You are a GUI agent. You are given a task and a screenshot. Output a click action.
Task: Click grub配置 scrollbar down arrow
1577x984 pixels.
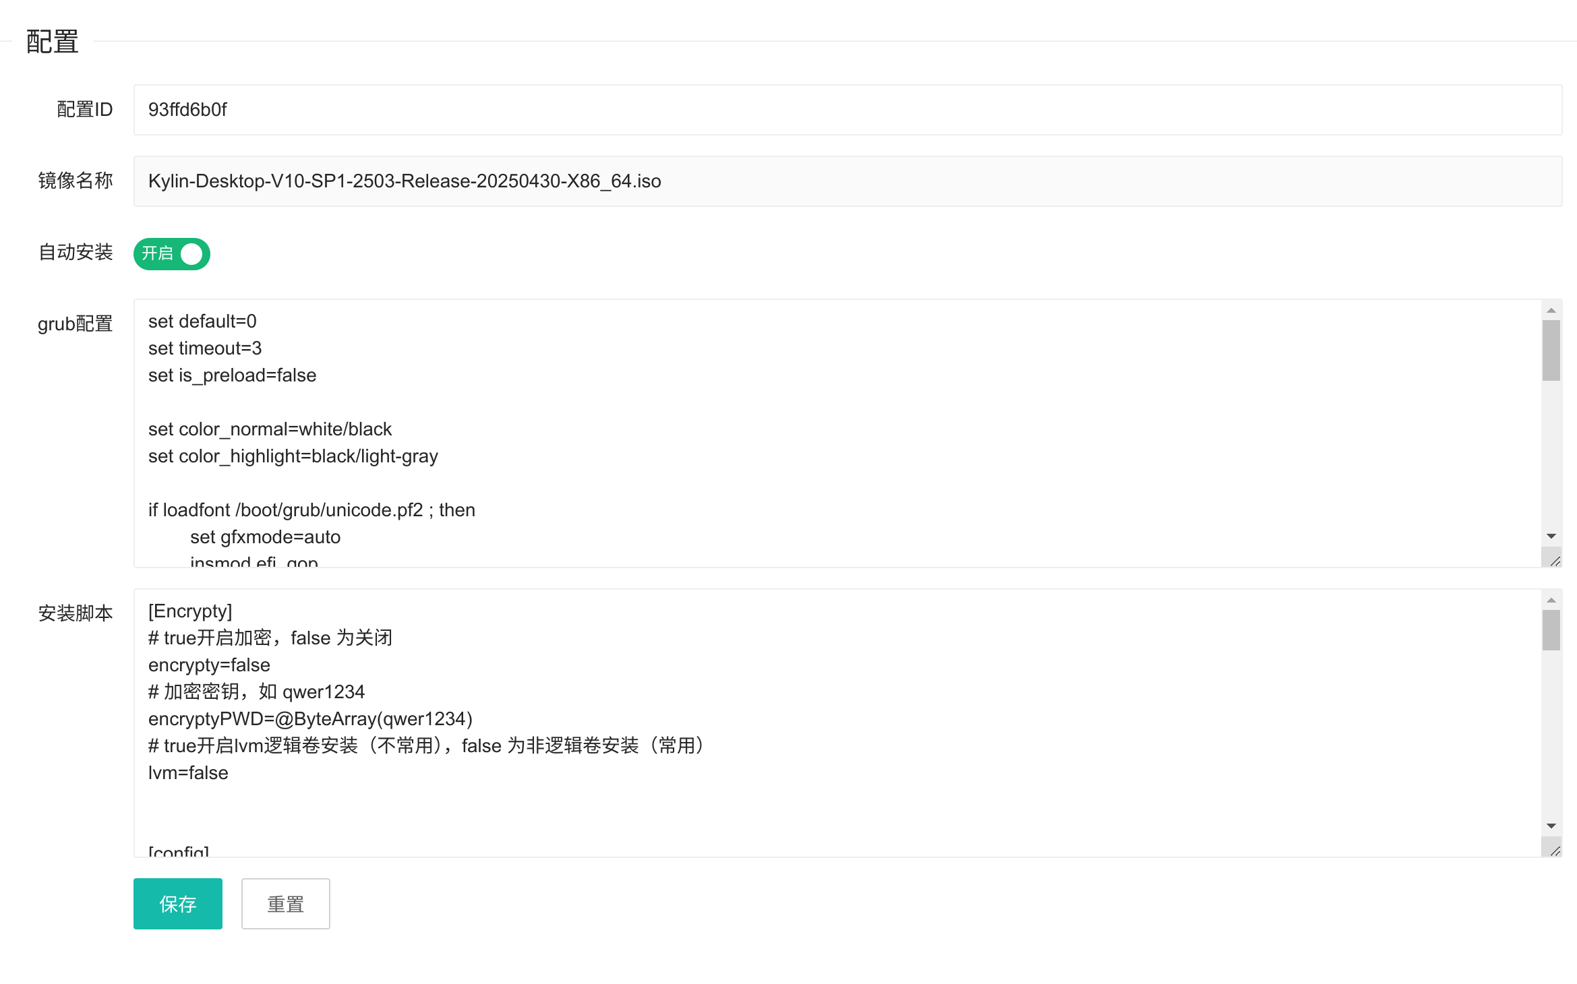(1551, 536)
